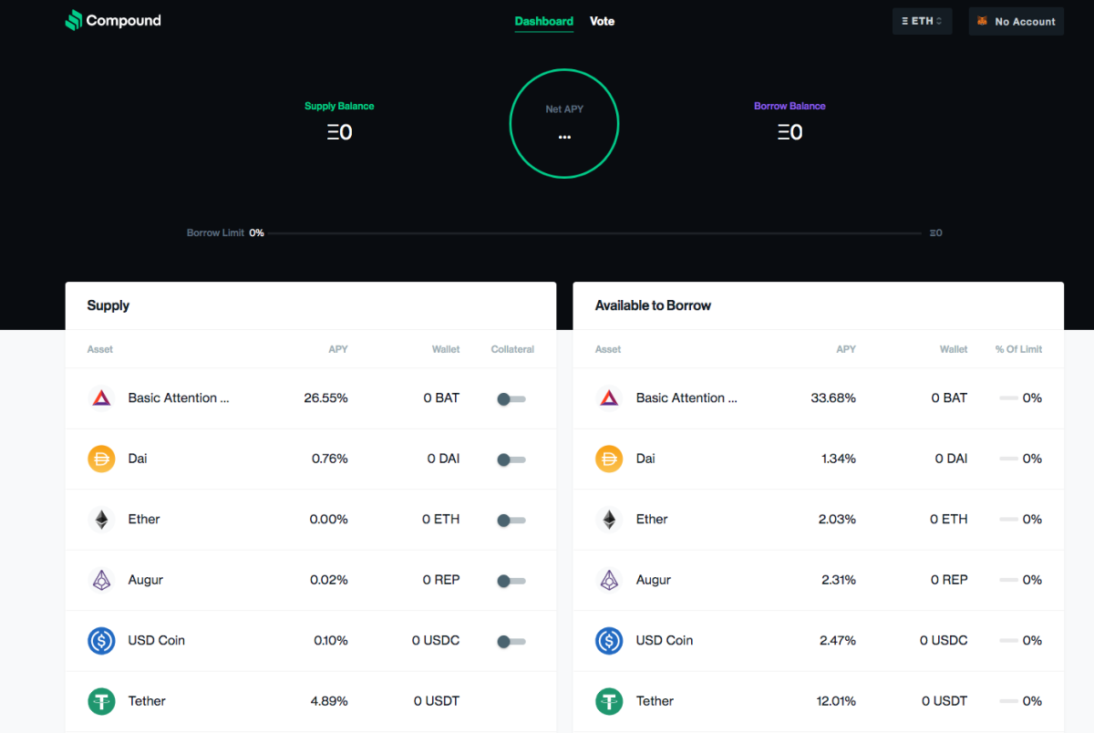The width and height of the screenshot is (1094, 733).
Task: Click the Dai icon in Borrow list
Action: pyautogui.click(x=609, y=459)
